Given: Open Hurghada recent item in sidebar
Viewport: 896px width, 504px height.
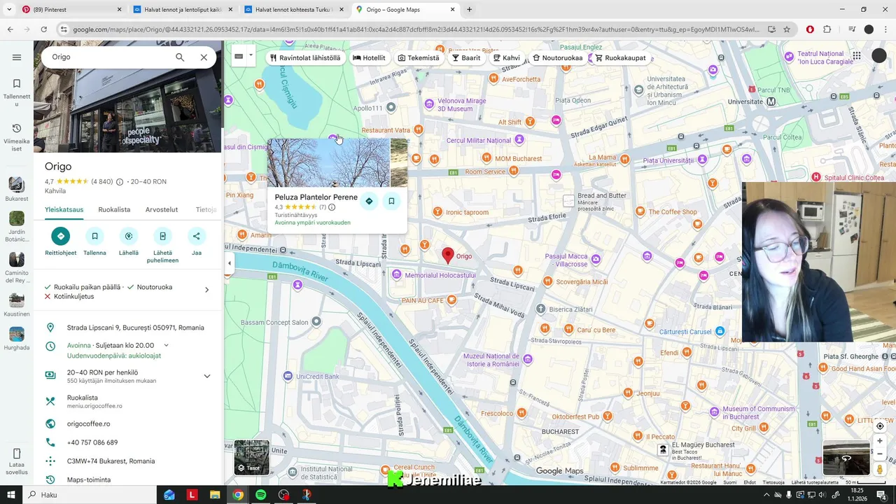Looking at the screenshot, I should [x=17, y=338].
